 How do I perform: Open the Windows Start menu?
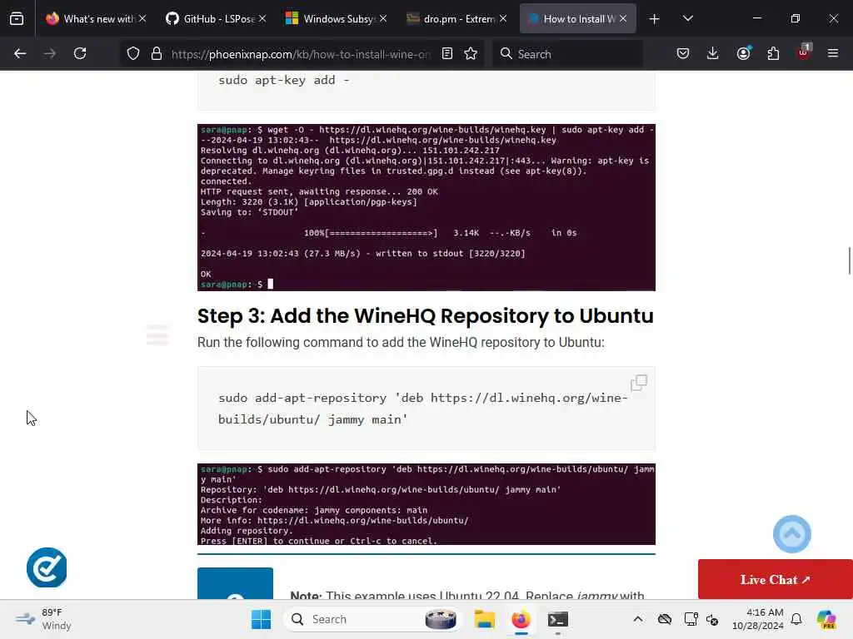tap(261, 619)
